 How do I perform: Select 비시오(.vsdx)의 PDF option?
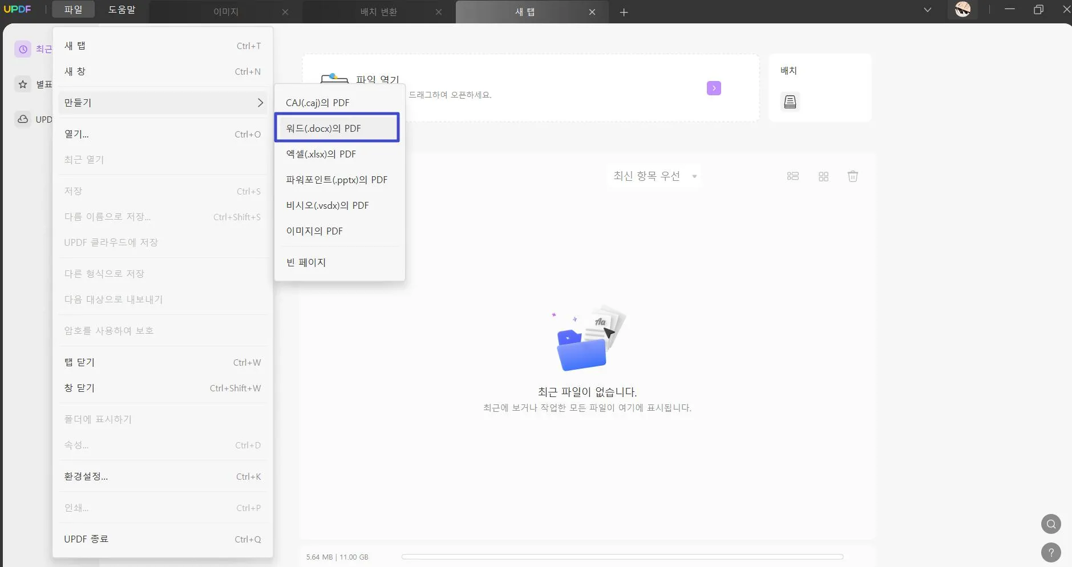(339, 205)
